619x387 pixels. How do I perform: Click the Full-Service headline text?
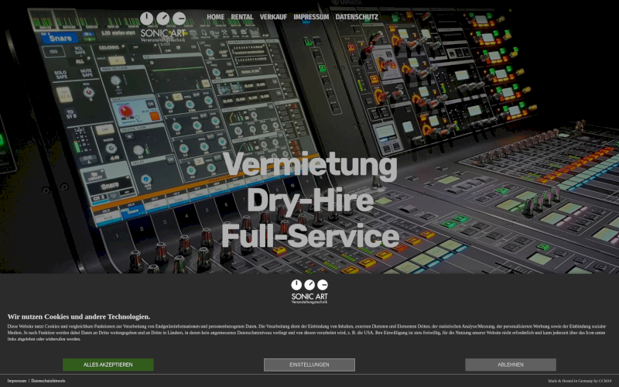point(309,235)
